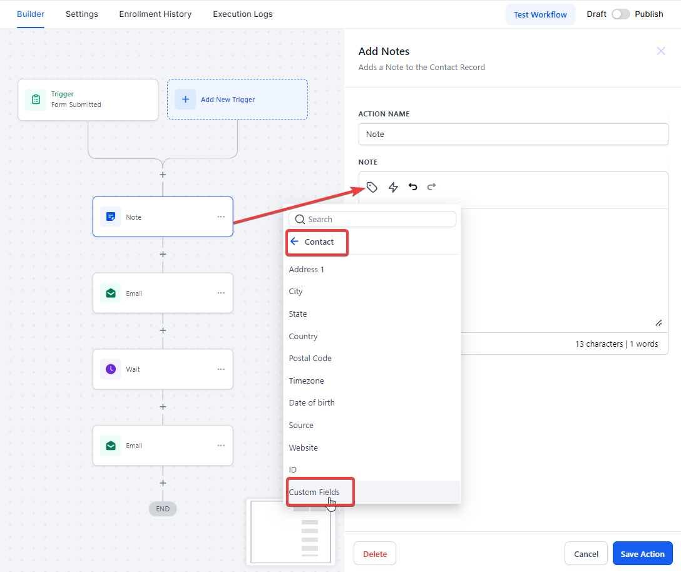Click Add New Trigger
The image size is (681, 572).
coord(238,100)
